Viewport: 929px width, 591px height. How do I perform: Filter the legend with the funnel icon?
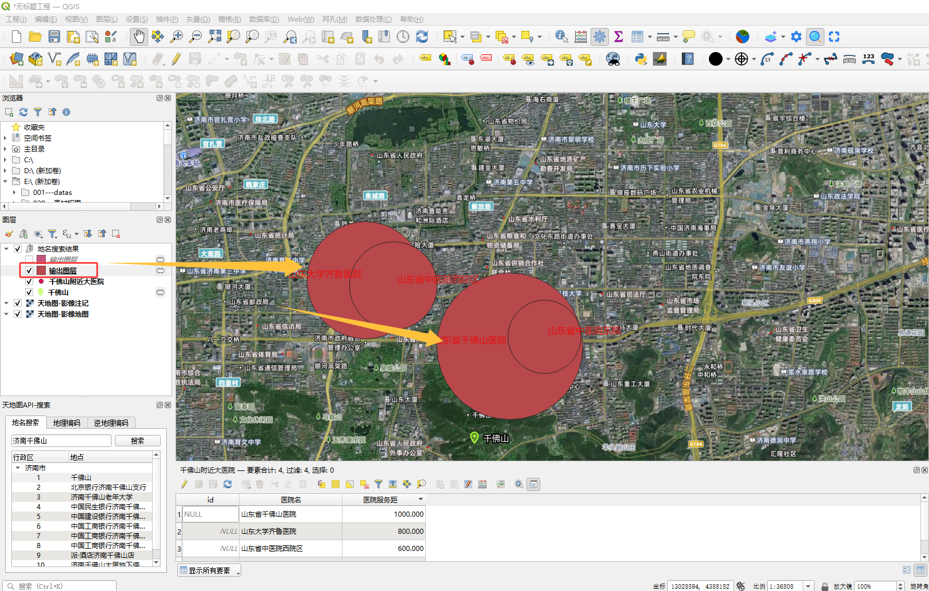pos(52,234)
